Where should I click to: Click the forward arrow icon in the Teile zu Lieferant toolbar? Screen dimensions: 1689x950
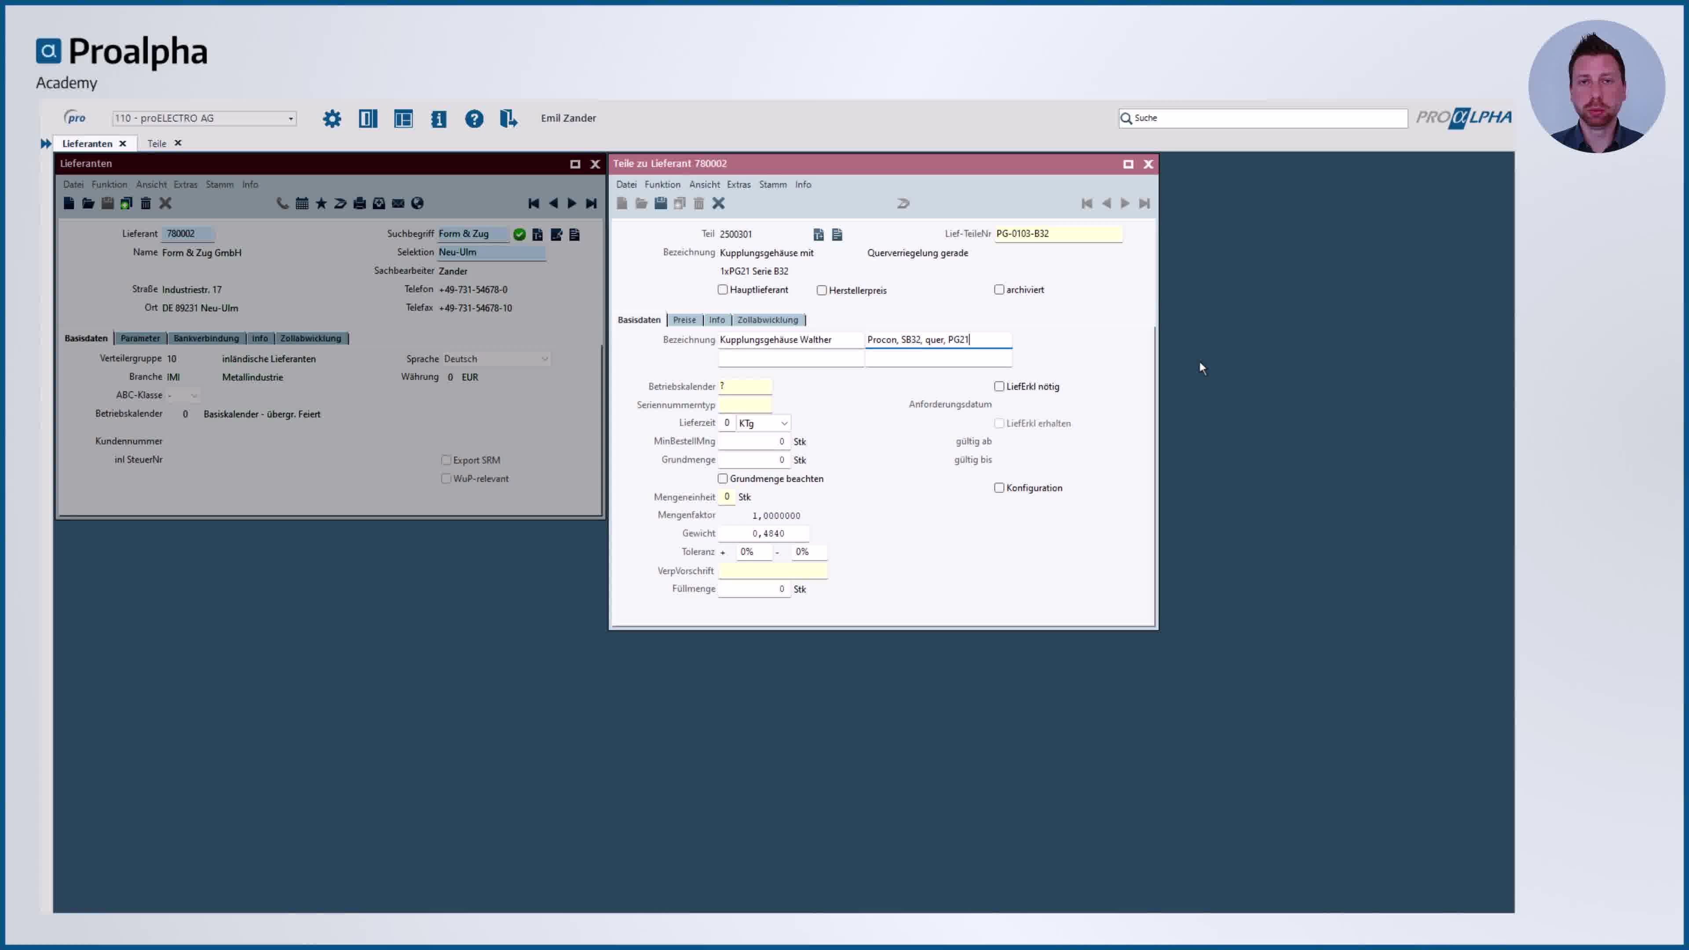click(903, 203)
